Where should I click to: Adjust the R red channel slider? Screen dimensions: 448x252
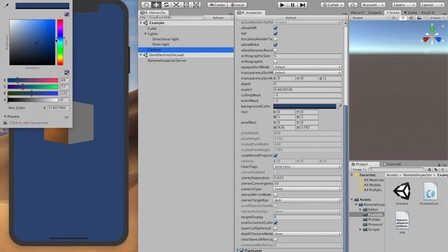point(33,80)
